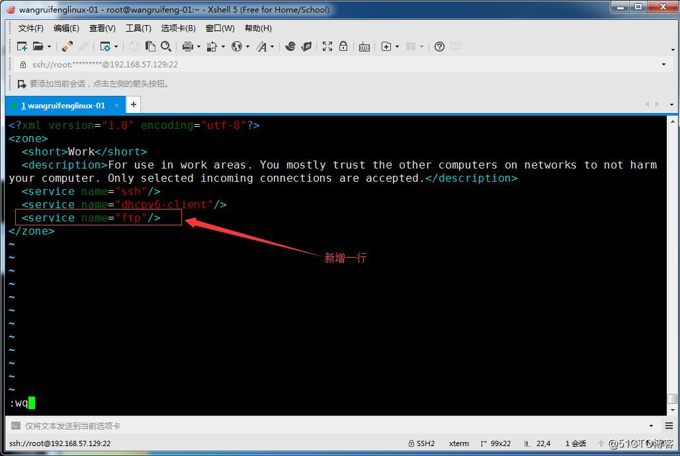
Task: Click the Encoding globe icon
Action: point(237,46)
